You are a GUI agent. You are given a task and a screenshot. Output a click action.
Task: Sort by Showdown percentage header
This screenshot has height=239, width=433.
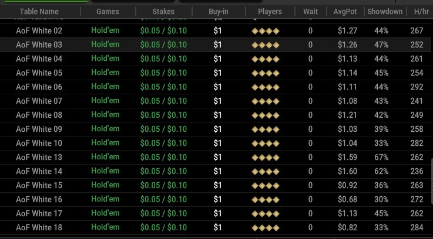tap(384, 12)
